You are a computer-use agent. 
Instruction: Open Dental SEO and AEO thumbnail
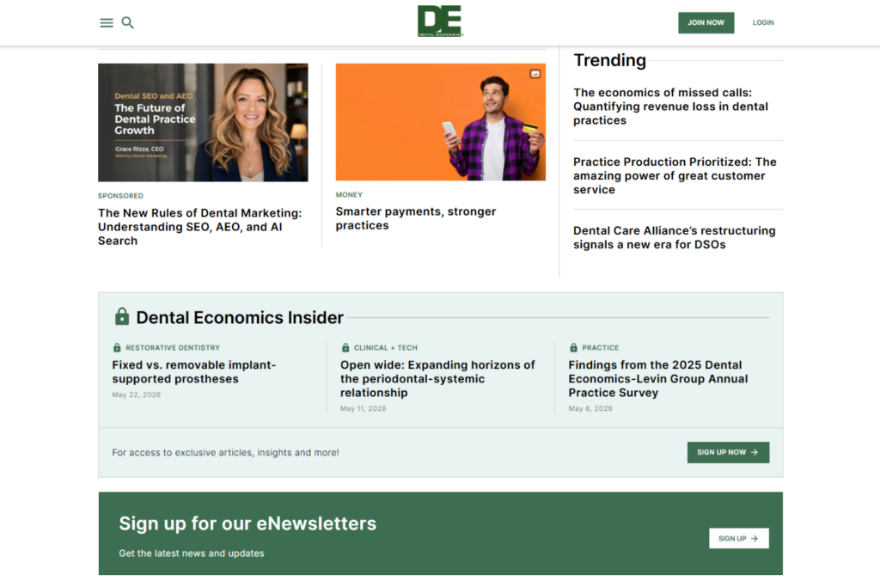tap(203, 122)
